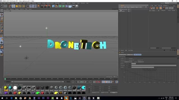Switch to Texture mode icon
179x100 pixels.
(x=2, y=18)
